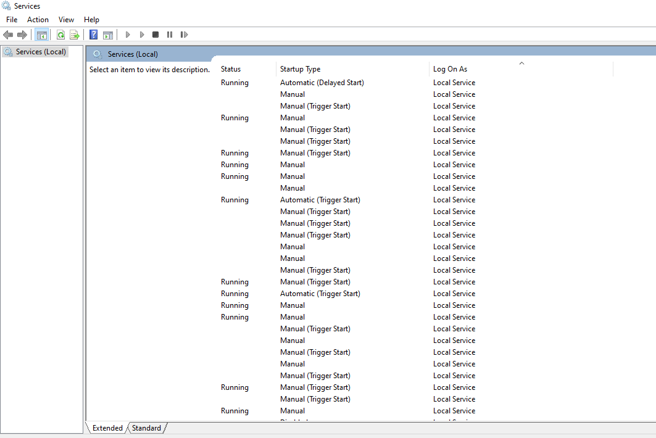Switch to the Extended tab
656x438 pixels.
point(107,428)
